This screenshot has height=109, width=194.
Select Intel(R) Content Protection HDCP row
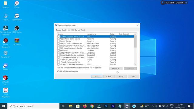(x=95, y=46)
